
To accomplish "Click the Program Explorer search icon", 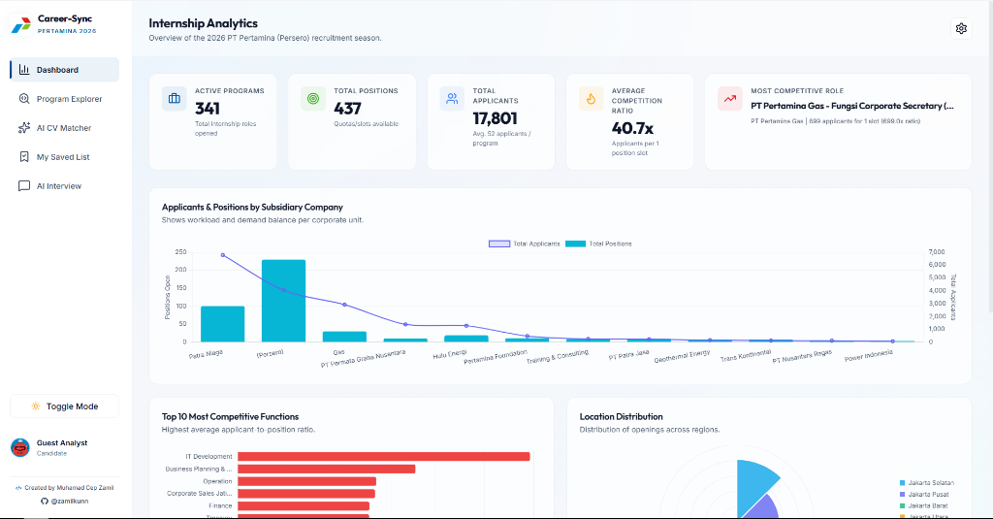I will click(x=24, y=99).
